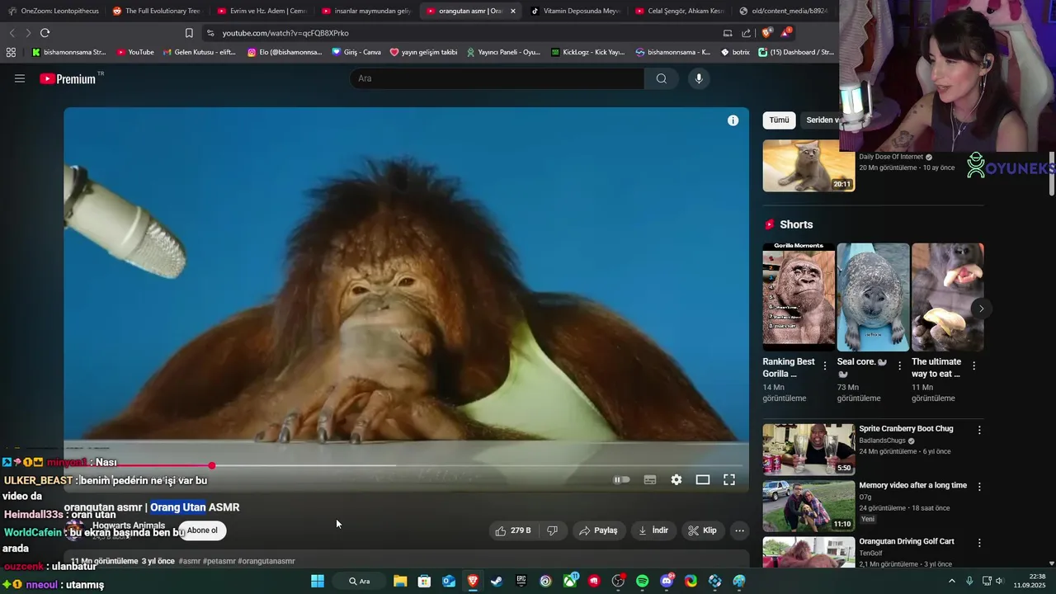Image resolution: width=1056 pixels, height=594 pixels.
Task: Like the video with 279 B
Action: click(513, 530)
